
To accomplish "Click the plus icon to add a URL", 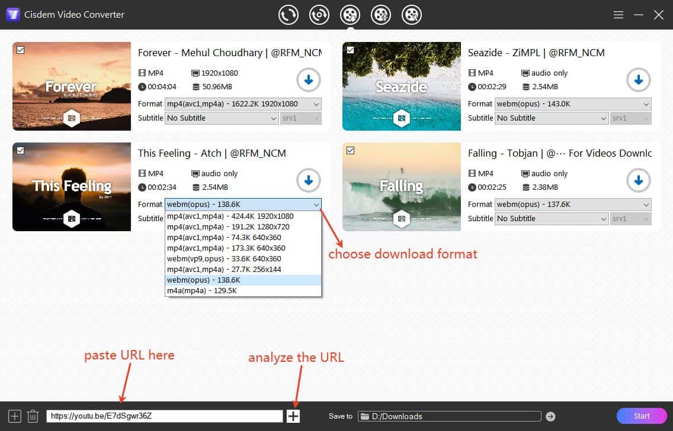I will 13,416.
